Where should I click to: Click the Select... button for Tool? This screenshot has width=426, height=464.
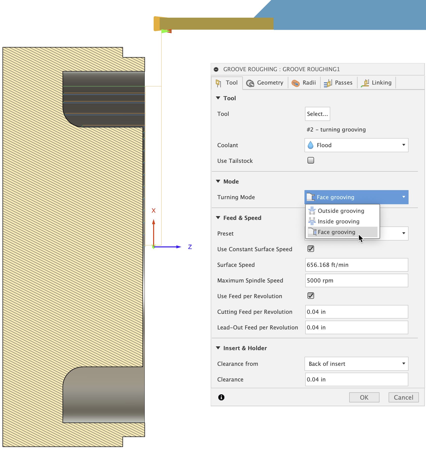coord(317,114)
